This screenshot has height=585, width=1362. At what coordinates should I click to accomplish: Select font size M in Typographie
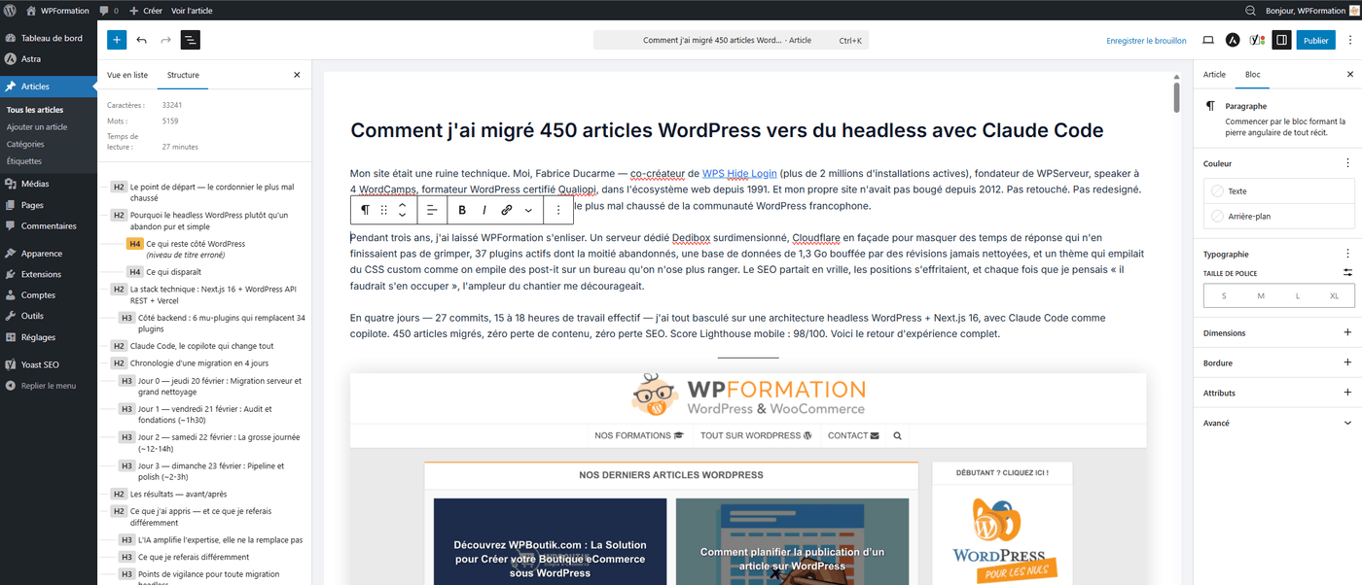1260,295
